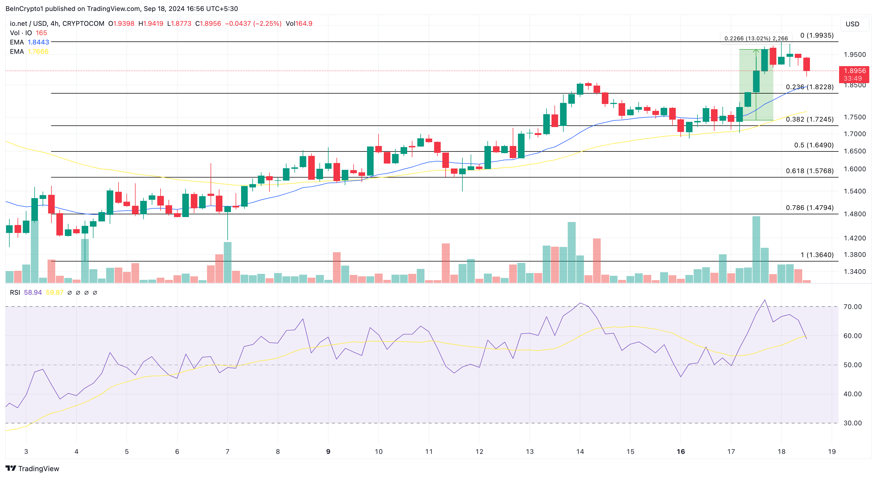Click the 0.5 (1.6490) Fibonacci label
This screenshot has height=478, width=877.
(x=814, y=145)
